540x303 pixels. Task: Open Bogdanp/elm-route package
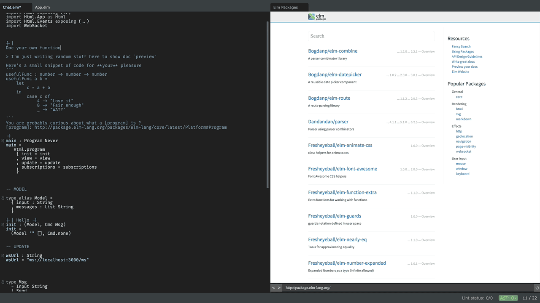click(x=329, y=98)
